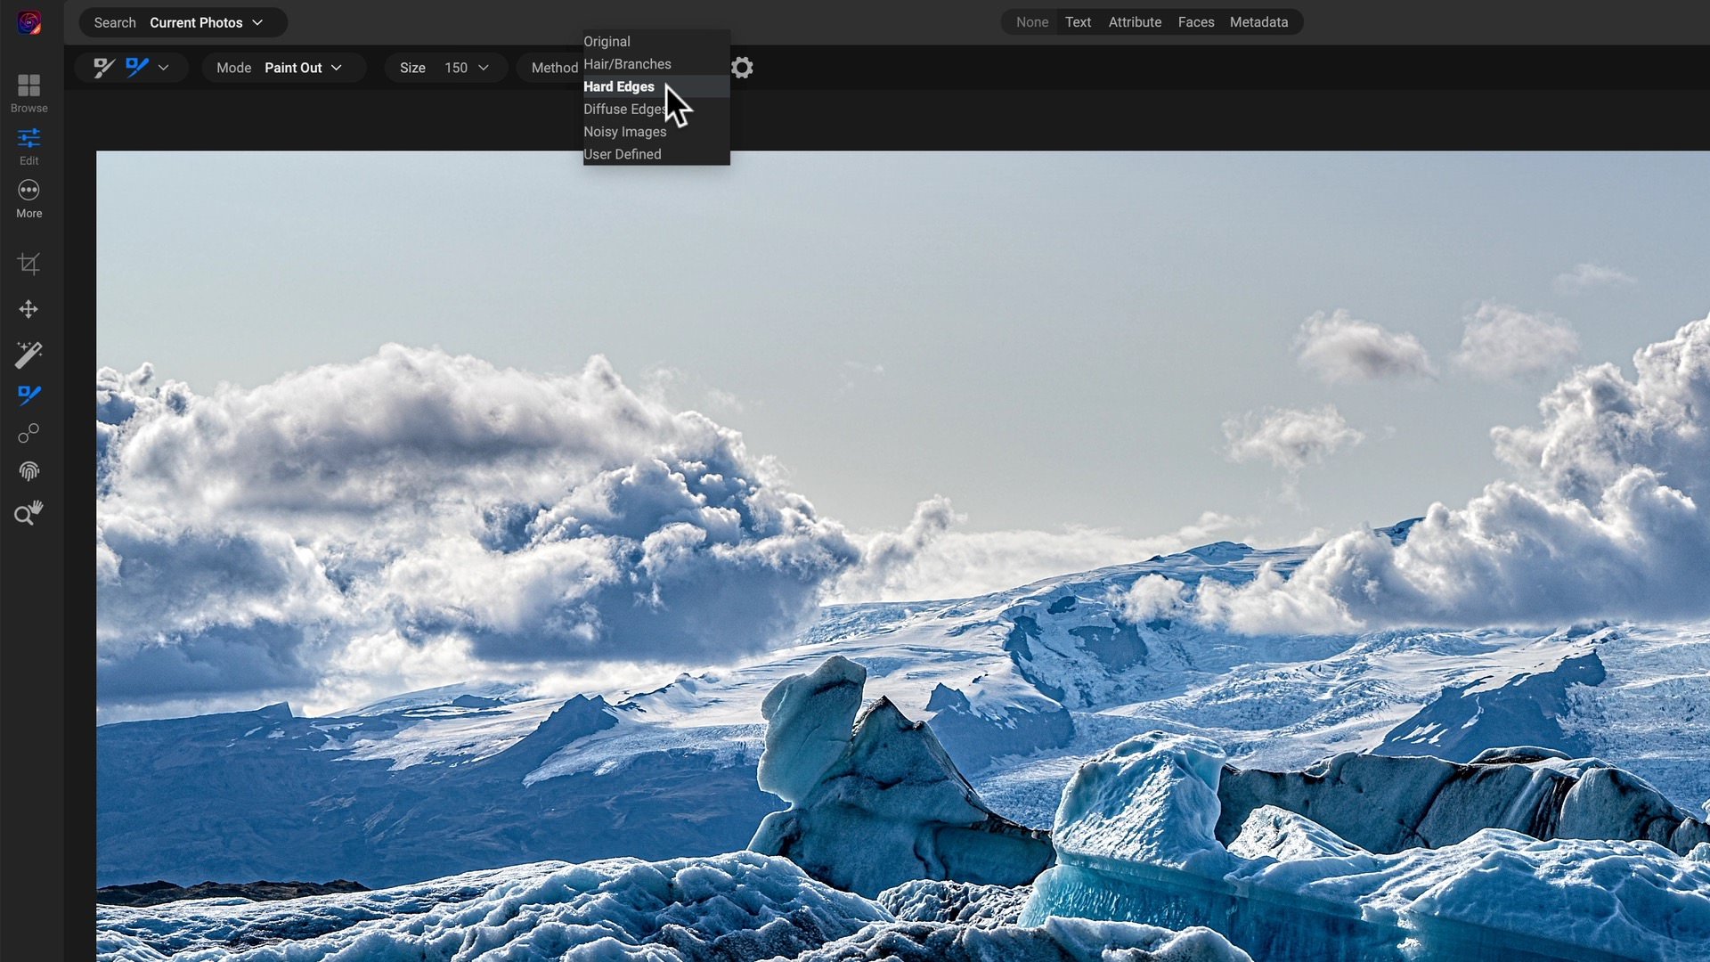Select the Crop tool
The width and height of the screenshot is (1710, 962).
(x=28, y=263)
